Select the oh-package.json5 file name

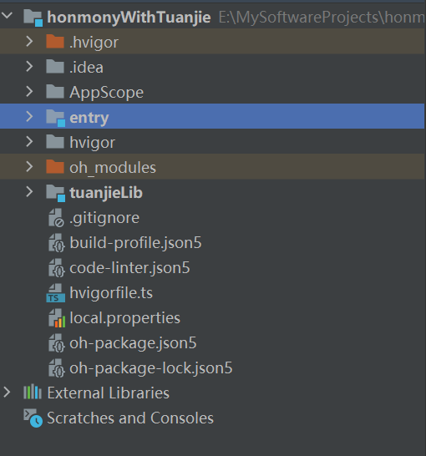133,343
